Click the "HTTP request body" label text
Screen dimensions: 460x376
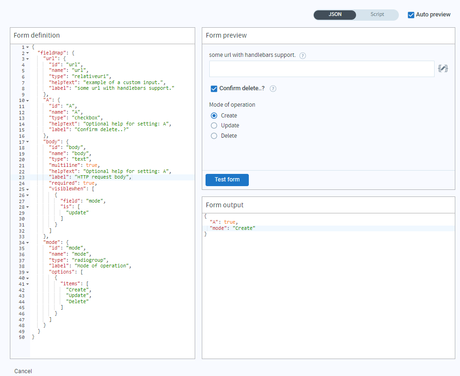click(102, 177)
